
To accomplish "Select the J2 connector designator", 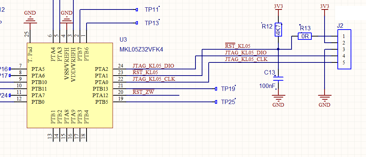I will (x=340, y=26).
